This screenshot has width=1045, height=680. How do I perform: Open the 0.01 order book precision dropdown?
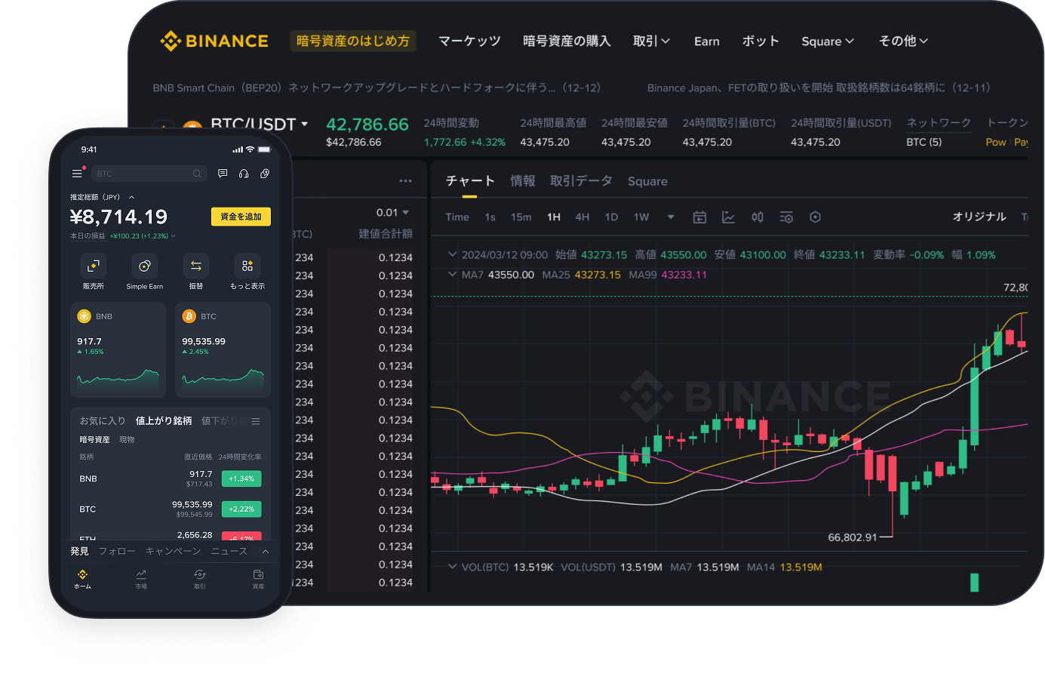392,213
